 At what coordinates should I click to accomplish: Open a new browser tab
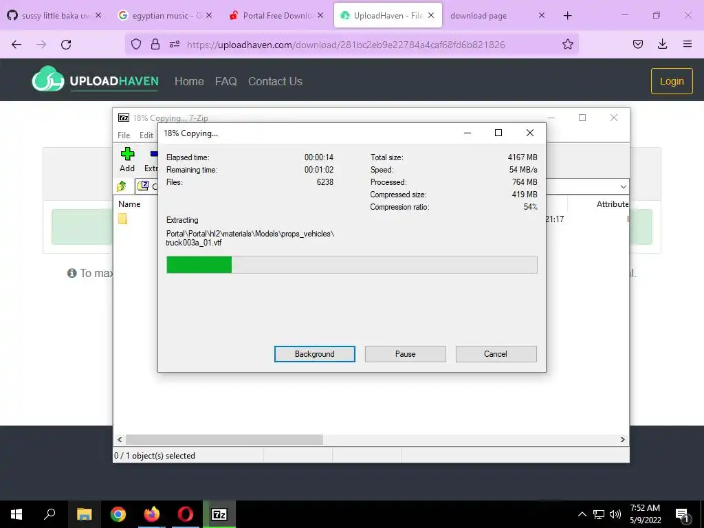point(567,16)
